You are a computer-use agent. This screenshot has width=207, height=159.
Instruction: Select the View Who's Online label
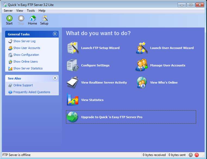click(x=164, y=82)
